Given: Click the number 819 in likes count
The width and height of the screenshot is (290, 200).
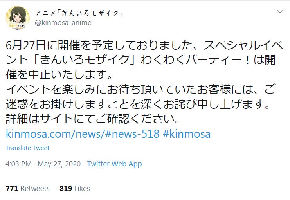Looking at the screenshot, I should point(65,188).
